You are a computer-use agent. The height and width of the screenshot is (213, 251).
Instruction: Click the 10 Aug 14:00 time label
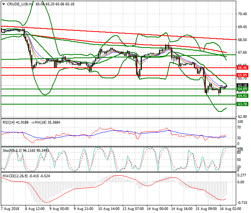108,209
